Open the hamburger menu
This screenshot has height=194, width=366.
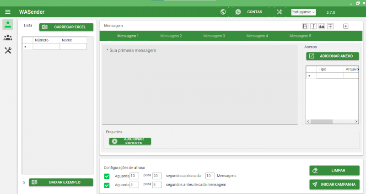tap(8, 11)
